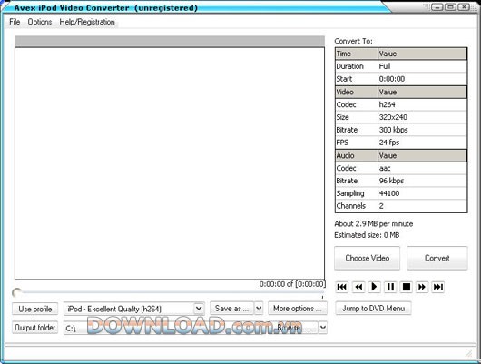Screen dimensions: 481x364
Task: Click the video preview area
Action: pyautogui.click(x=170, y=163)
